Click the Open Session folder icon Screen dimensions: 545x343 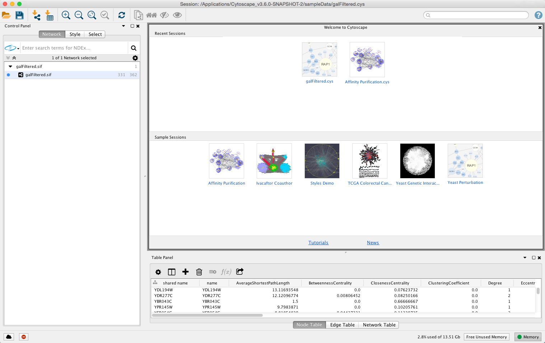6,15
